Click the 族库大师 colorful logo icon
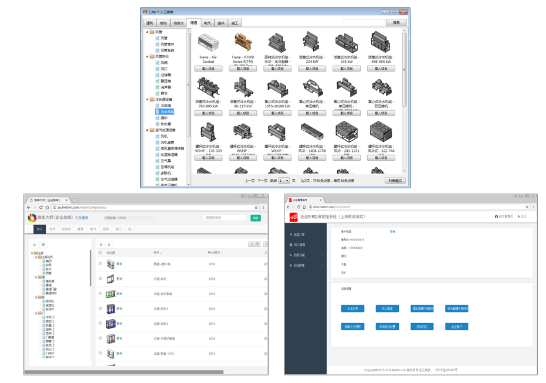Viewport: 546px width, 383px height. (x=32, y=218)
